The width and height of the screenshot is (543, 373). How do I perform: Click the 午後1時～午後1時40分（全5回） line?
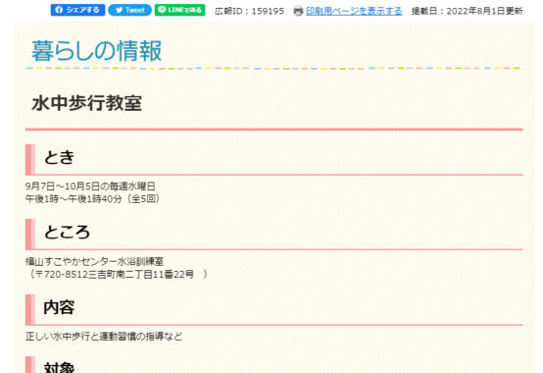pyautogui.click(x=93, y=198)
